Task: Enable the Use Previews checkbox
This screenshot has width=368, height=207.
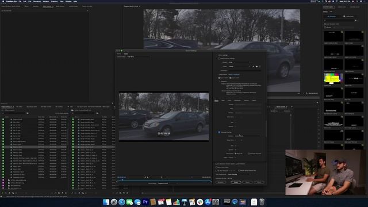Action: click(236, 164)
